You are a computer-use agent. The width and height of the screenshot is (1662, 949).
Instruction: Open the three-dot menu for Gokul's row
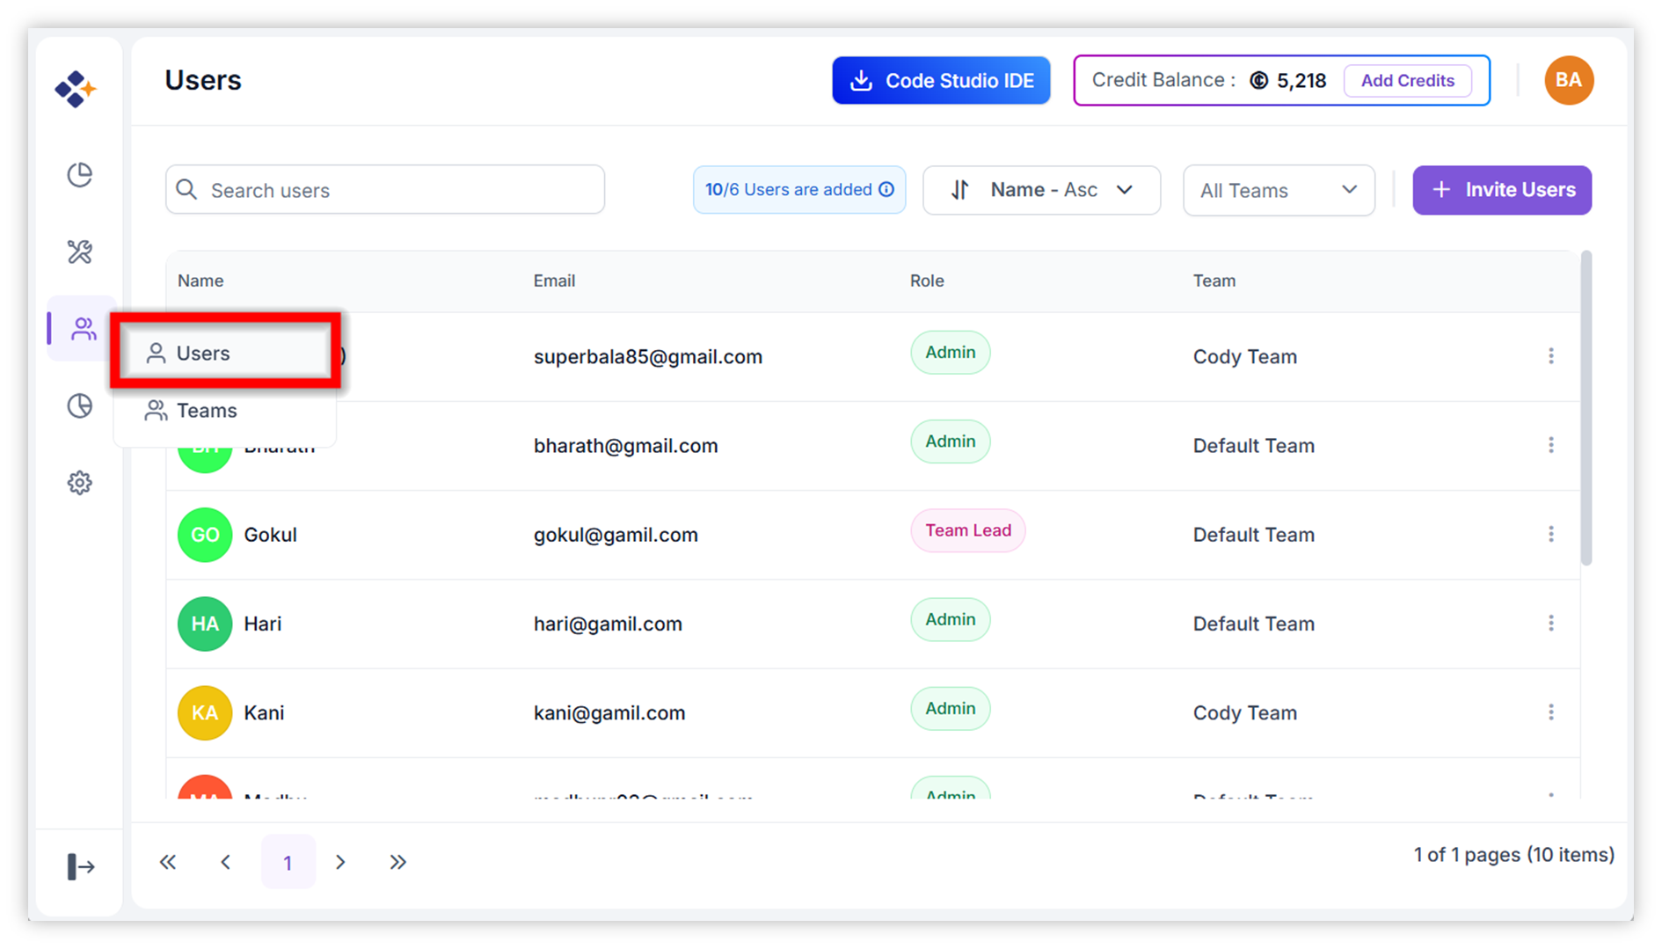point(1550,535)
